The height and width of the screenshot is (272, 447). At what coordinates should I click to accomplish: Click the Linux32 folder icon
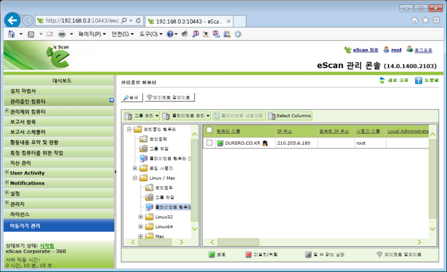click(x=149, y=217)
